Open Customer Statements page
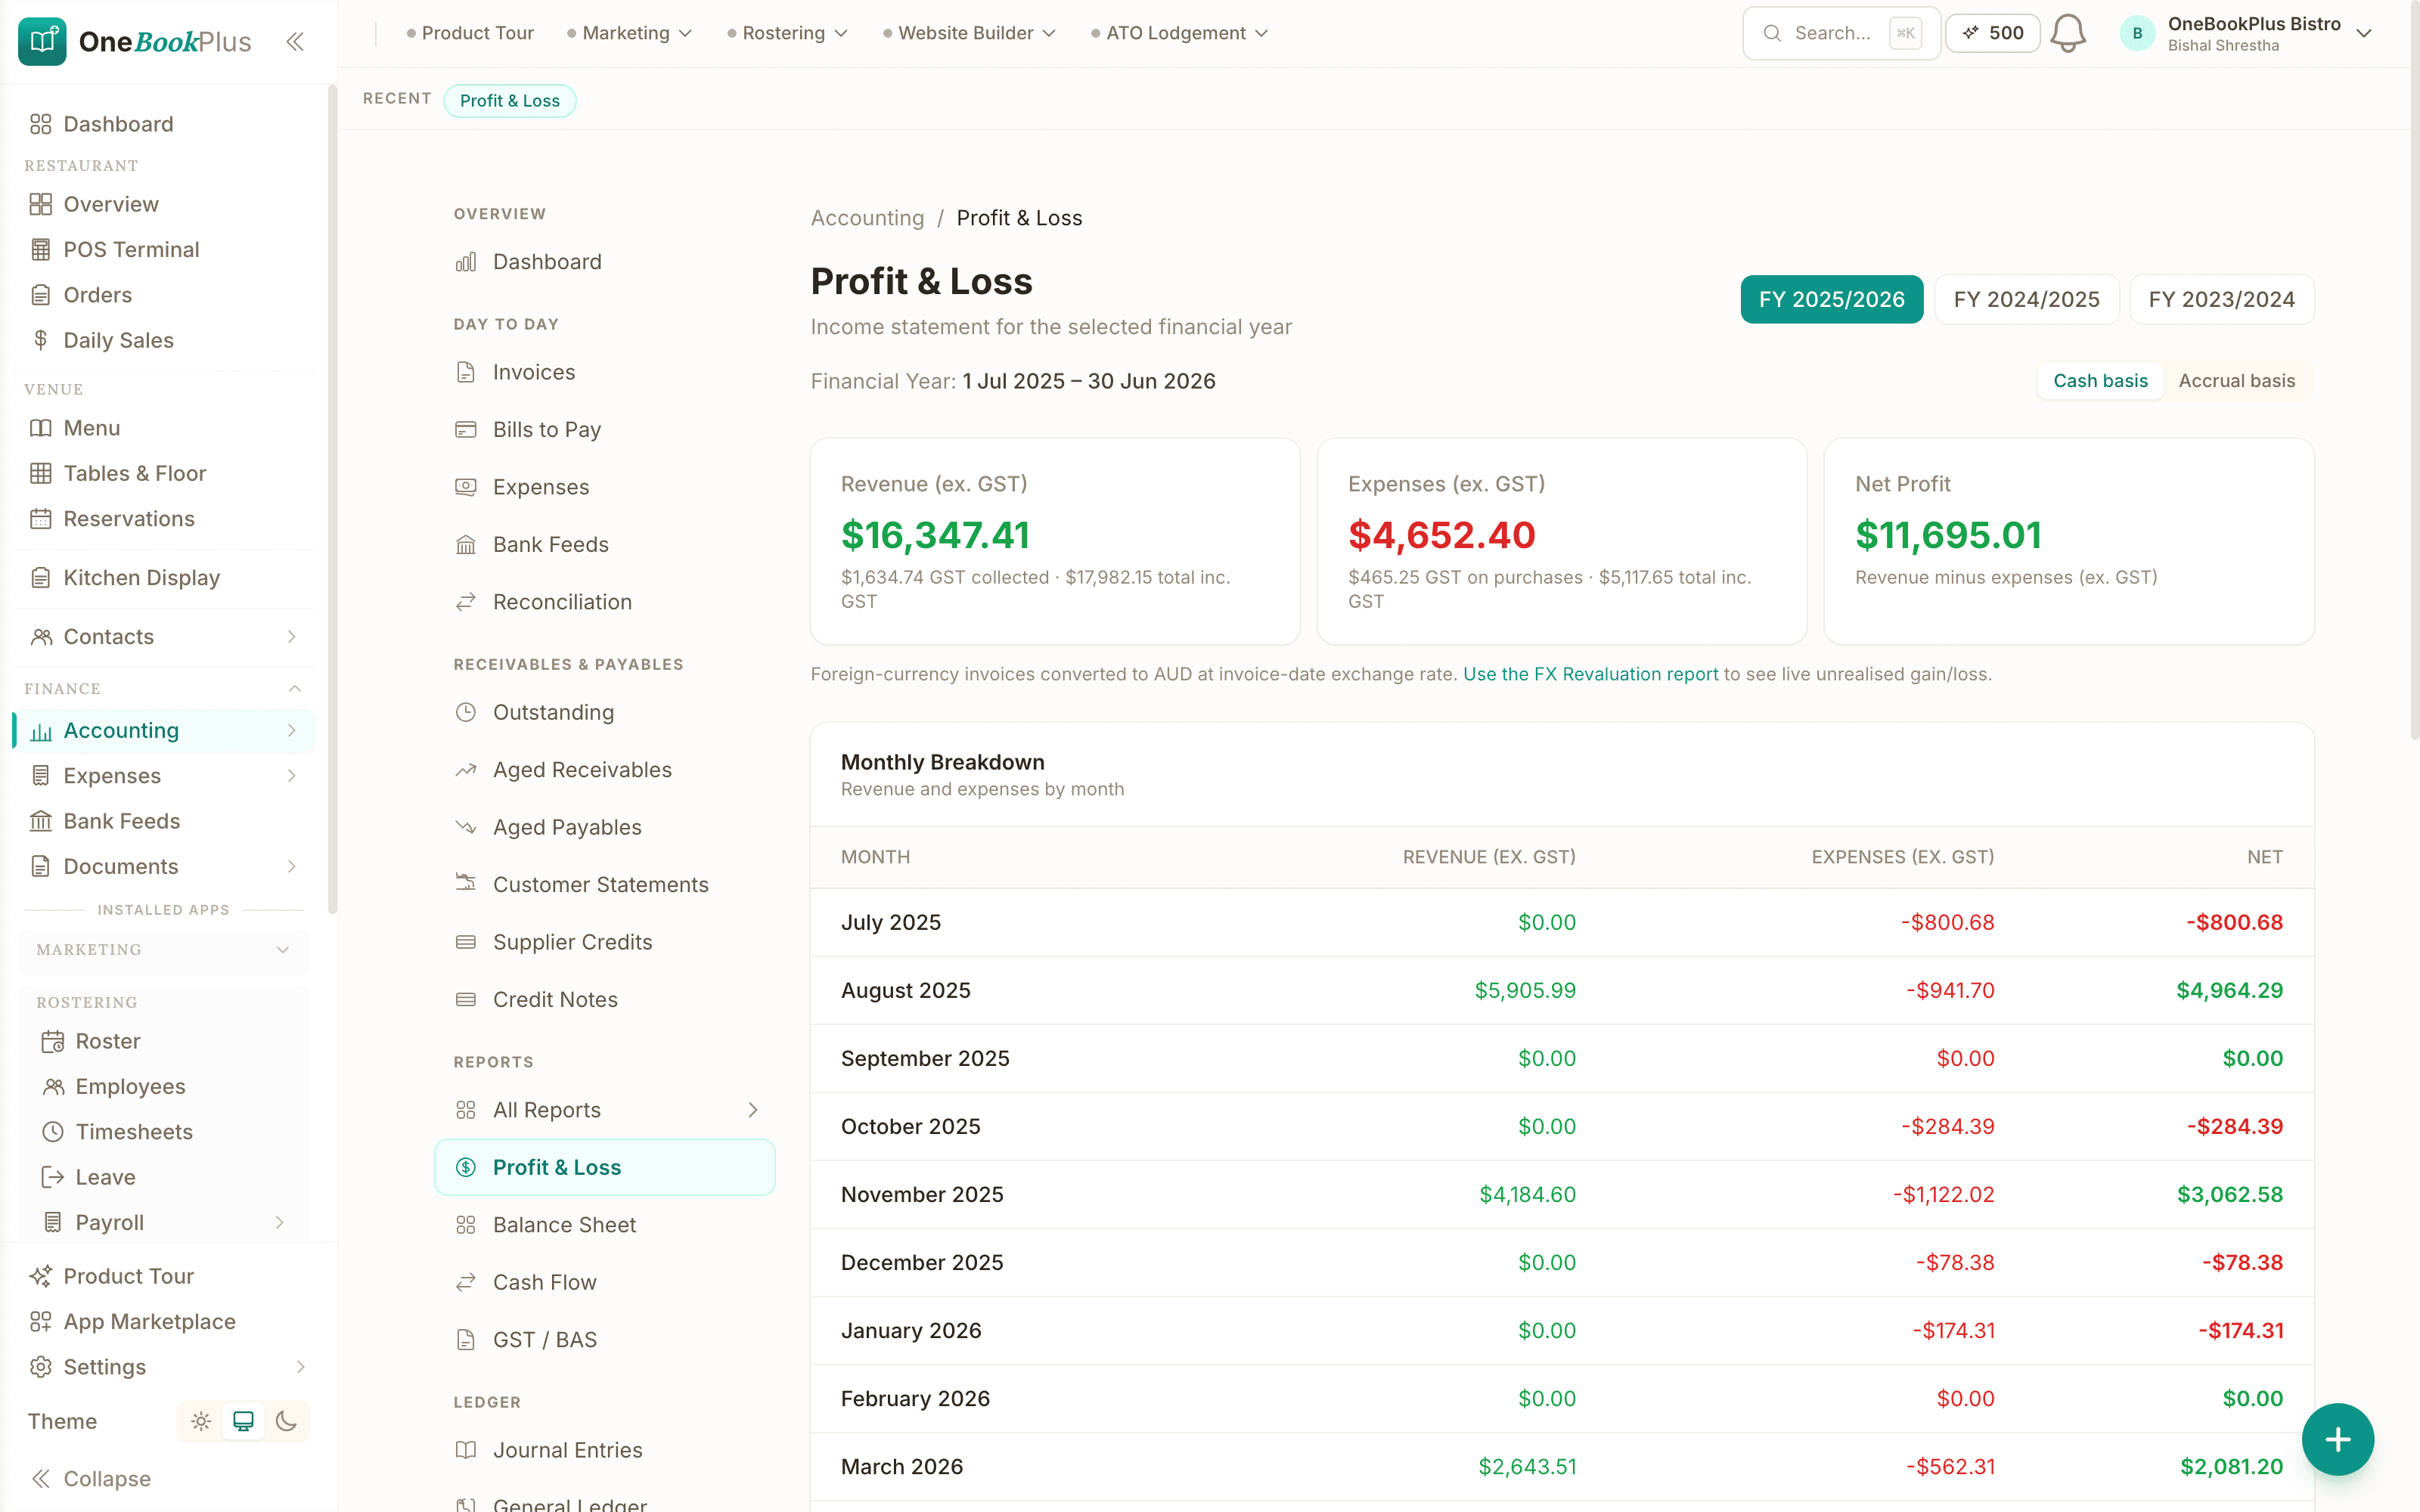The width and height of the screenshot is (2420, 1512). pos(604,885)
